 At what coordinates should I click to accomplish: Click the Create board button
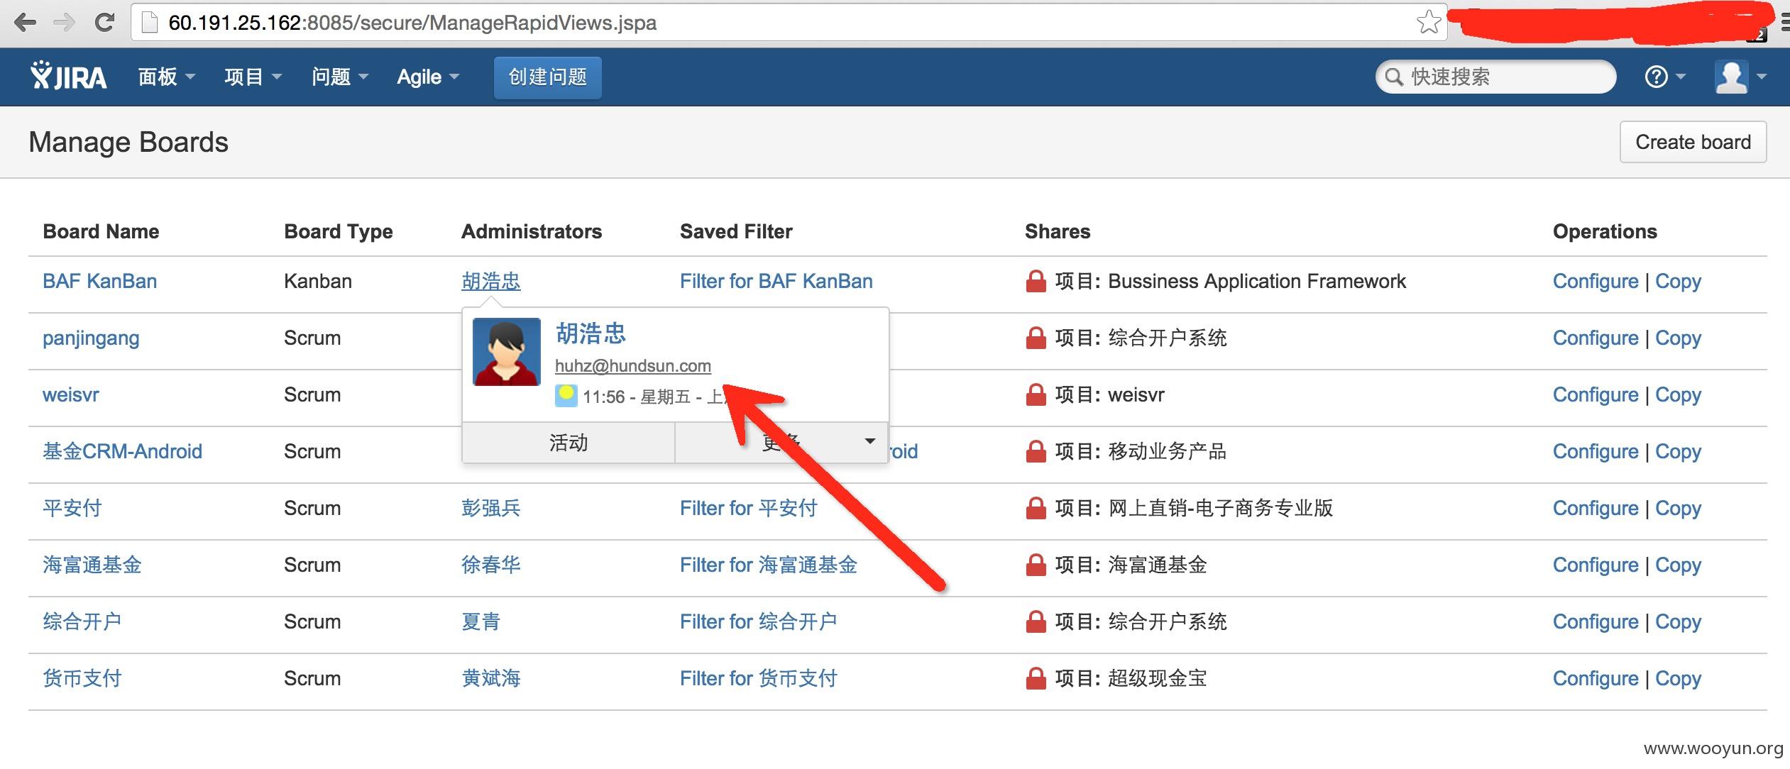1693,142
